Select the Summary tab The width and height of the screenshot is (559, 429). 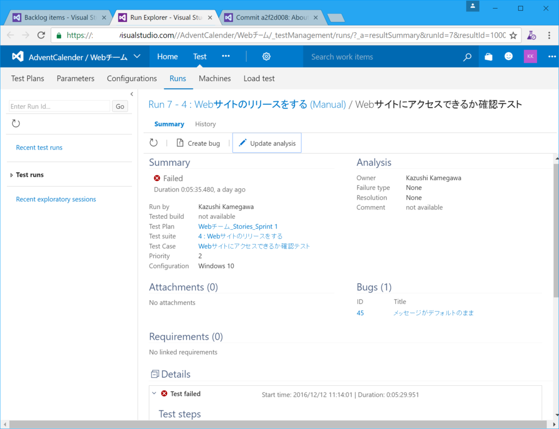(x=169, y=124)
